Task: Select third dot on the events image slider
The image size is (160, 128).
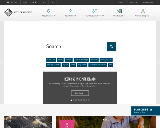Action: click(x=109, y=120)
